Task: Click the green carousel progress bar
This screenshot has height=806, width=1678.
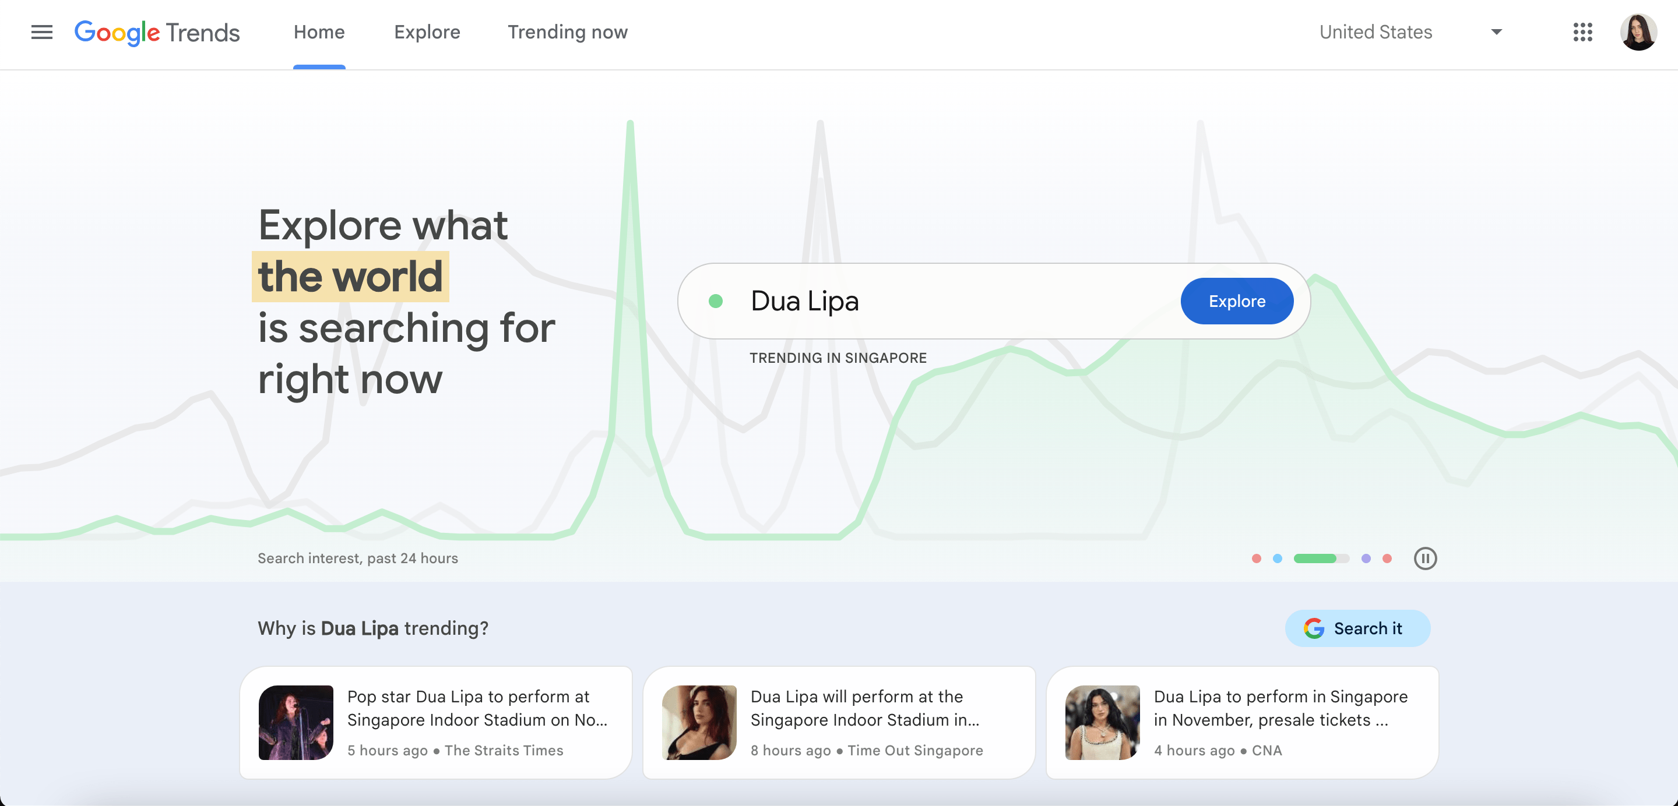Action: point(1321,558)
